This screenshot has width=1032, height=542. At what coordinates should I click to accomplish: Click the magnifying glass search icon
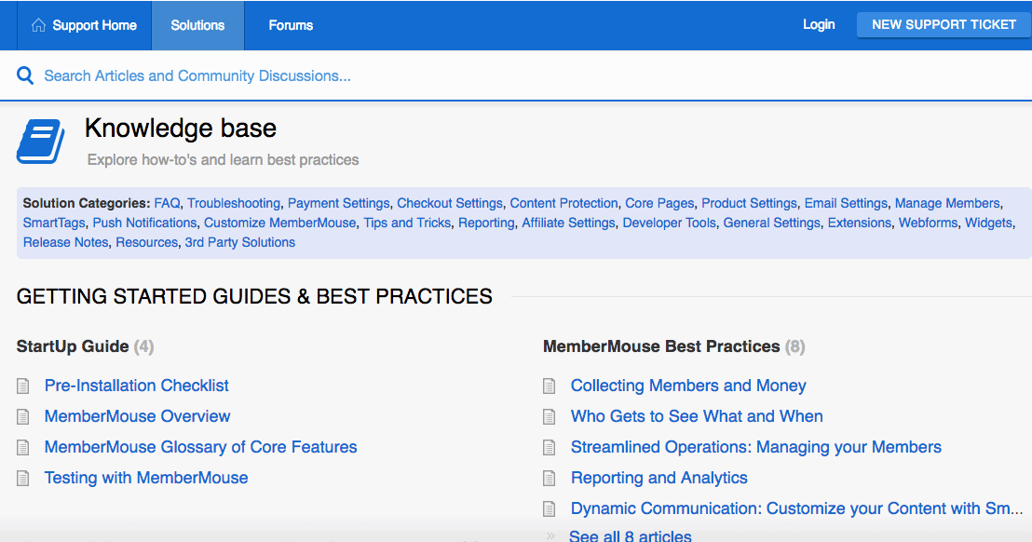(25, 76)
